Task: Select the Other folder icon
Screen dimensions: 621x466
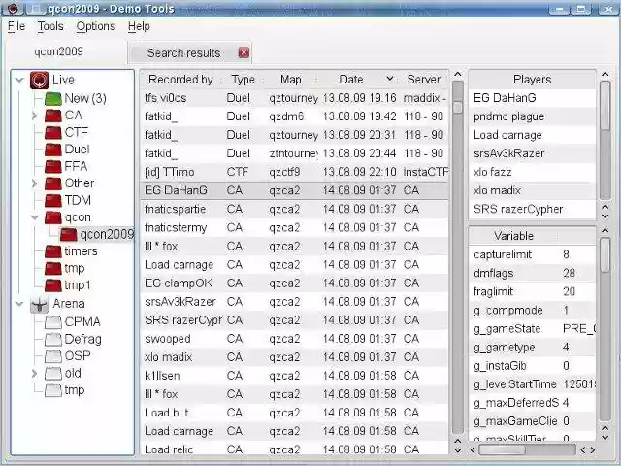Action: point(53,183)
